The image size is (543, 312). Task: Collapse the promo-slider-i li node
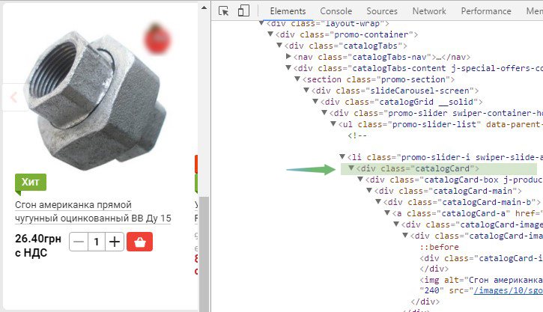342,157
